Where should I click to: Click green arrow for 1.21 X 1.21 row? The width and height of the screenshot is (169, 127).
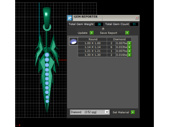tap(130, 51)
